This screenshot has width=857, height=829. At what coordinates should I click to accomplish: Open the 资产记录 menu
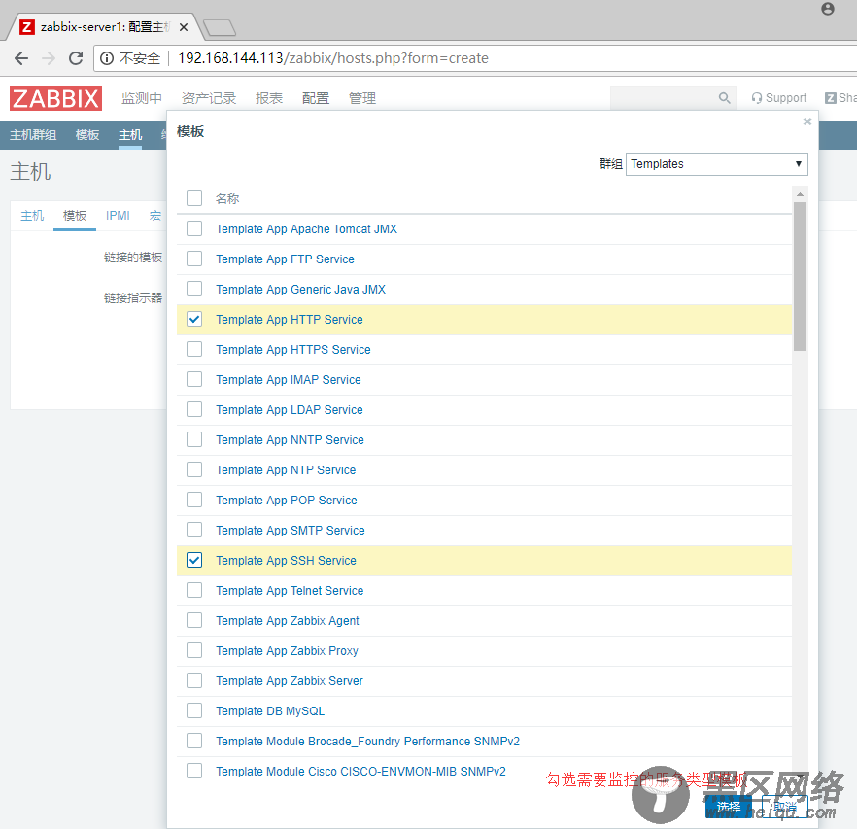tap(209, 98)
